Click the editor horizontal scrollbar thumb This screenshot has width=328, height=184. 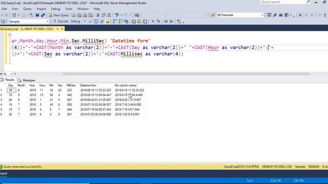(186, 74)
